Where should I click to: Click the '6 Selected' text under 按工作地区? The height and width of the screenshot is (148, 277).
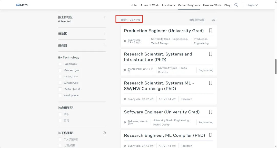pyautogui.click(x=65, y=21)
